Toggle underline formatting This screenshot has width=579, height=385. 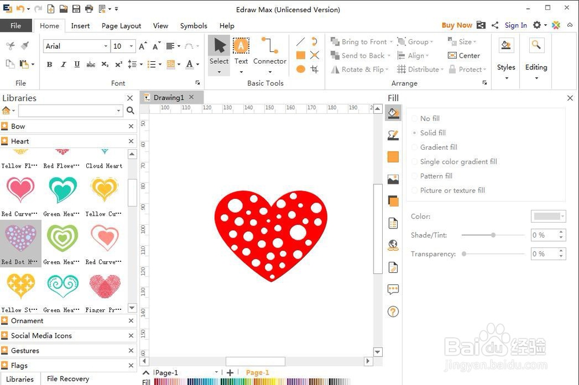pyautogui.click(x=77, y=65)
